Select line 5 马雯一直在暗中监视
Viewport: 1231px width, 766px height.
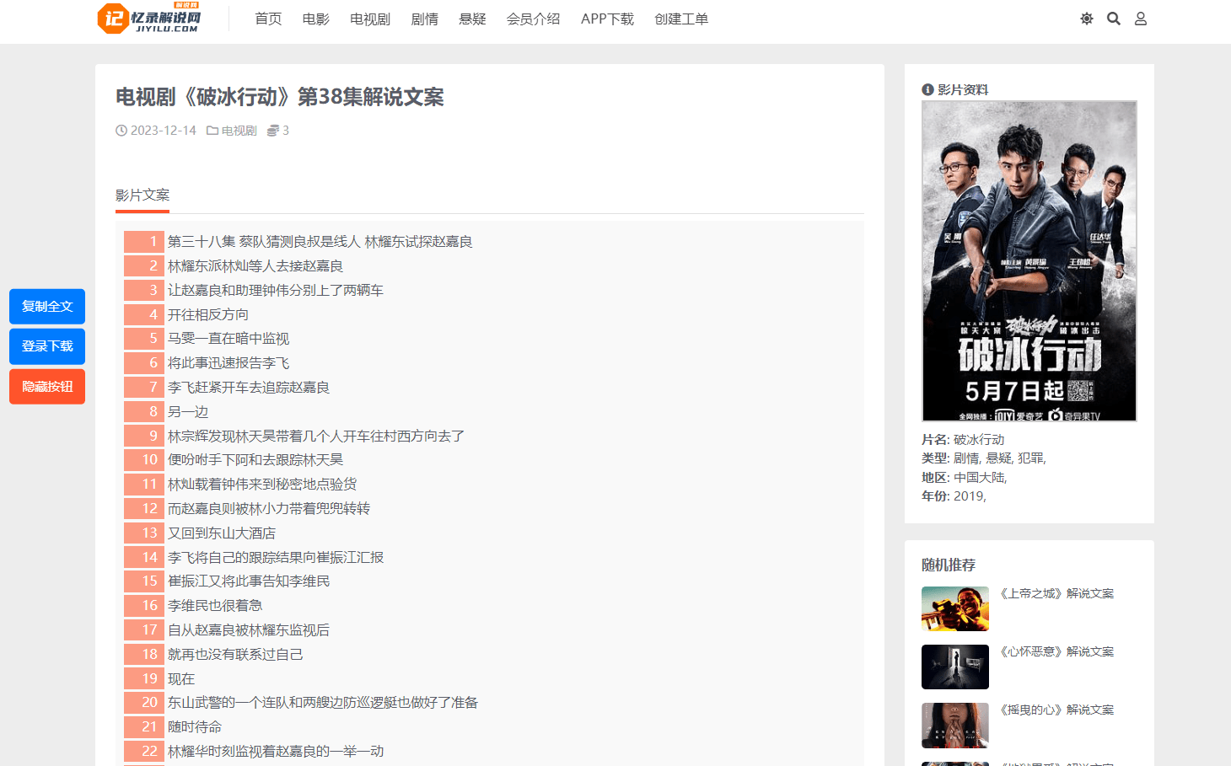228,339
